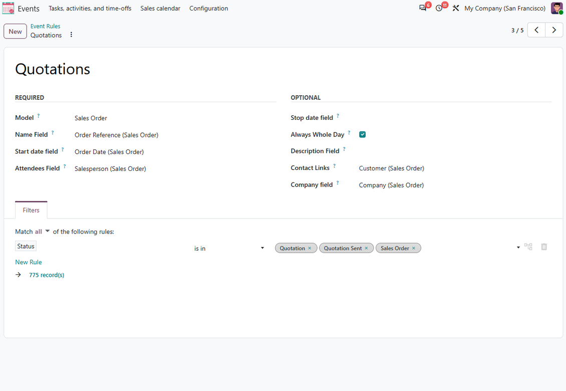Image resolution: width=566 pixels, height=391 pixels.
Task: Show help tooltip for Start date field
Action: pos(63,149)
